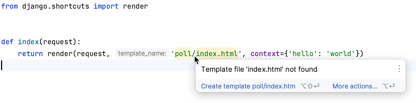Click the render call in return statement
Screen dimensions: 416x103
60,54
